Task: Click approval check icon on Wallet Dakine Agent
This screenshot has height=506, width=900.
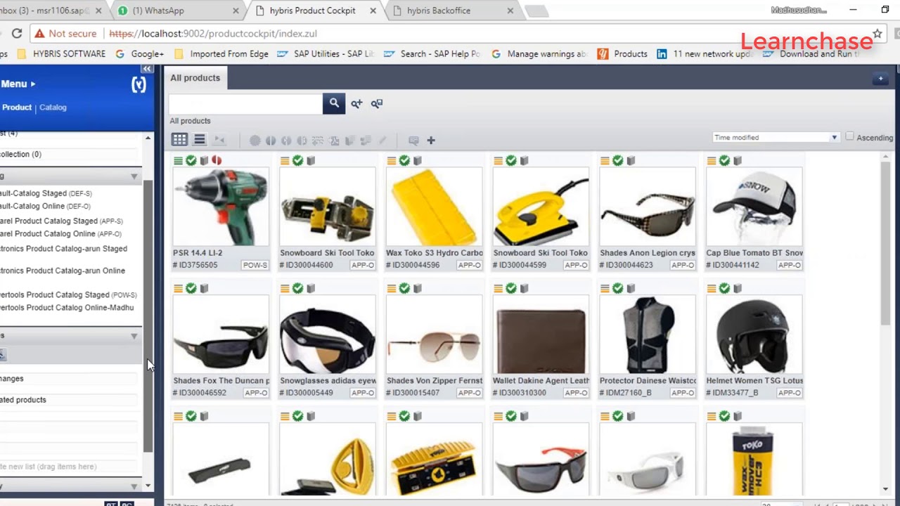Action: pos(511,288)
